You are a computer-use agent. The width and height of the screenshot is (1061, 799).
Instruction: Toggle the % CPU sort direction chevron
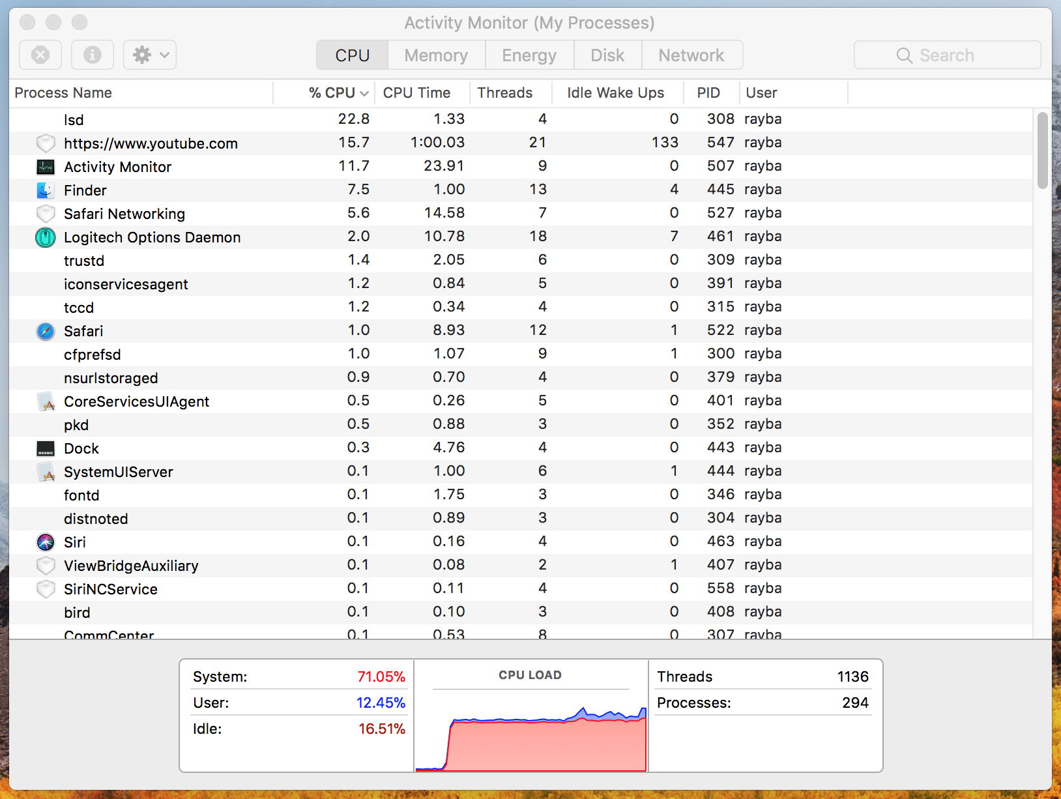(x=364, y=93)
